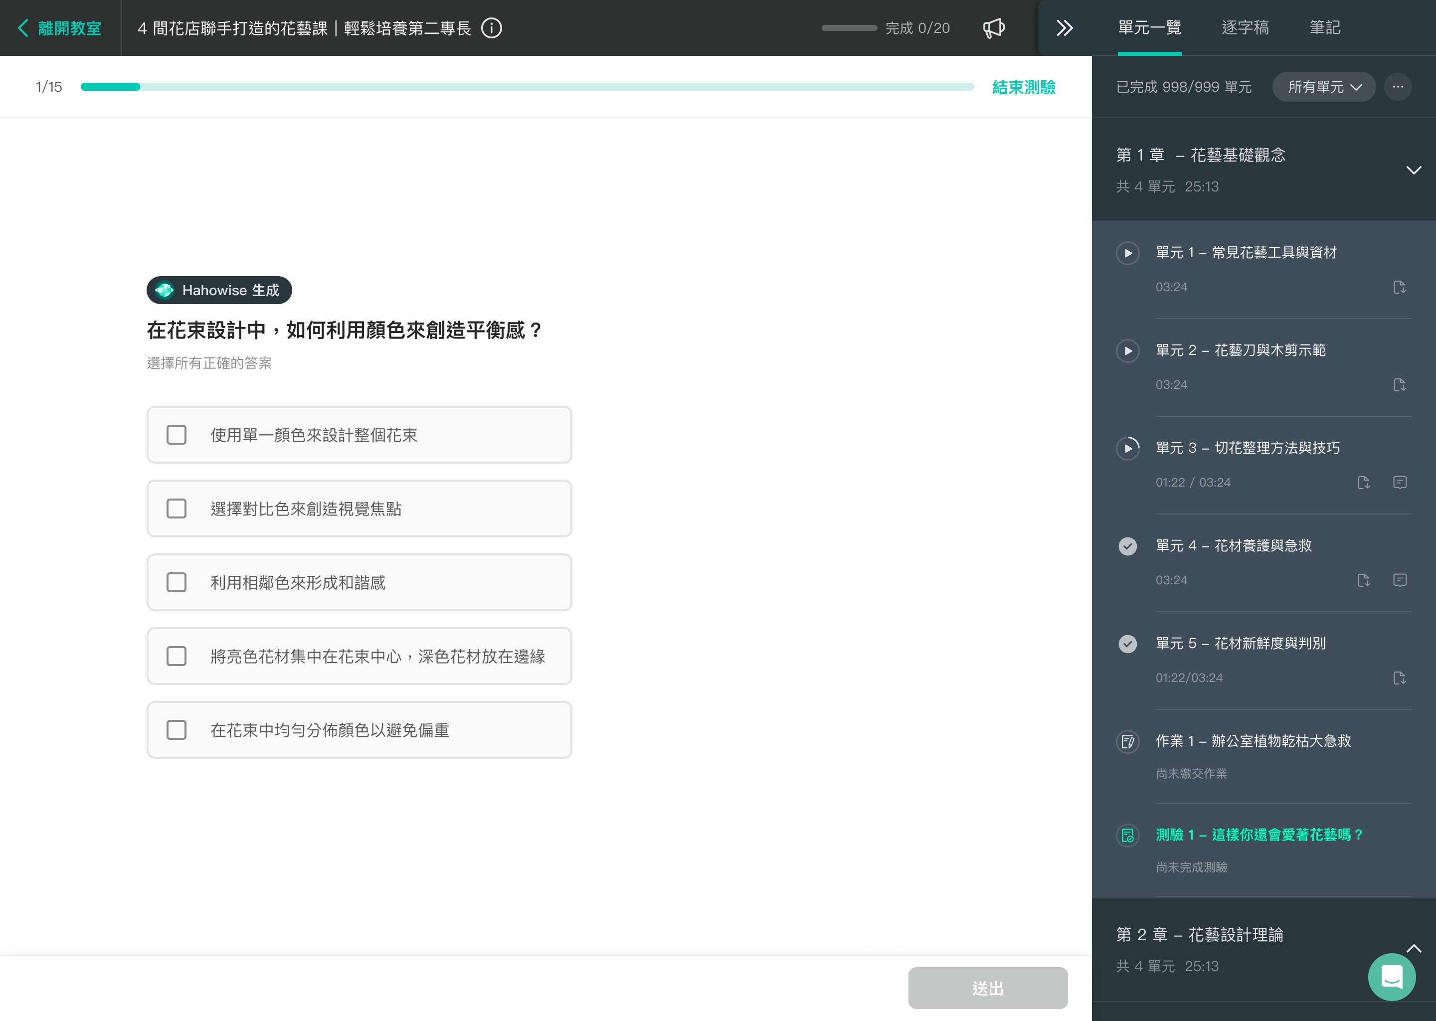Open note icon for 單元 3
1436x1021 pixels.
[1399, 482]
